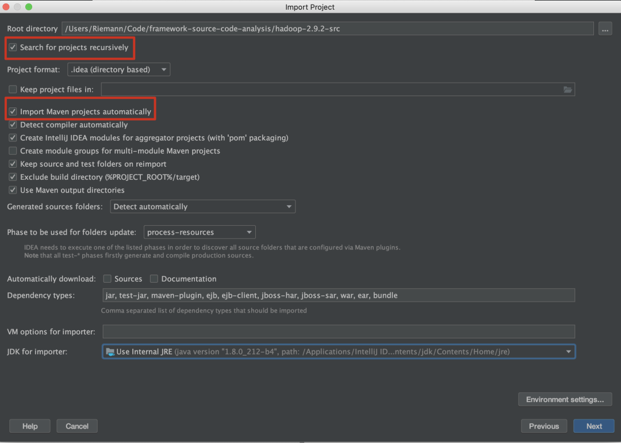Screen dimensions: 621x443
Task: Enable Keep project files in checkbox
Action: click(x=13, y=90)
